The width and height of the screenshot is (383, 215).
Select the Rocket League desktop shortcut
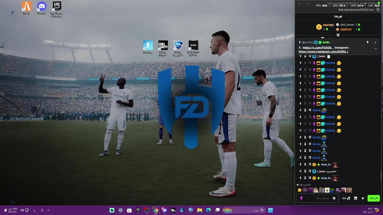178,48
